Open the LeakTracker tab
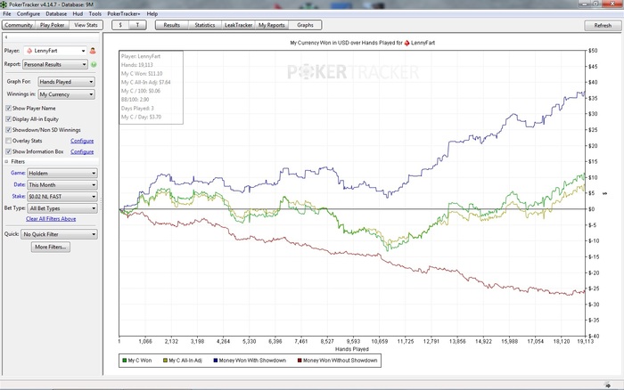The image size is (624, 390). tap(238, 25)
